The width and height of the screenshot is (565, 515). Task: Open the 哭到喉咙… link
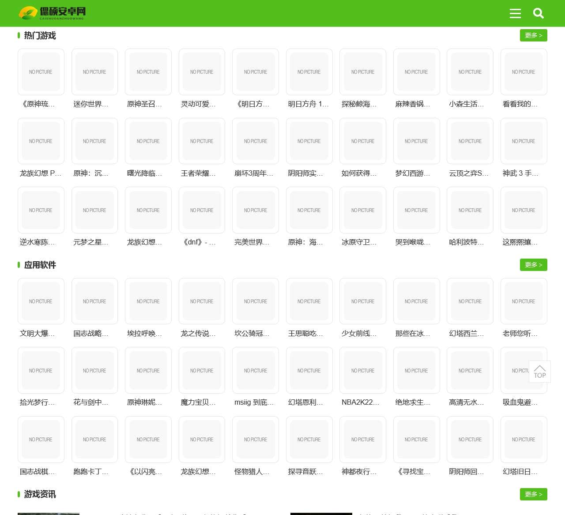tap(413, 242)
